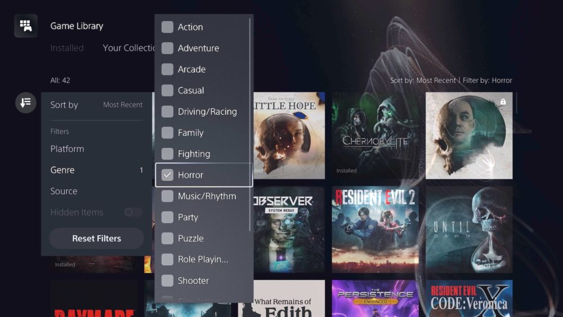Viewport: 563px width, 317px height.
Task: Open the Daymare game tile
Action: [x=93, y=298]
